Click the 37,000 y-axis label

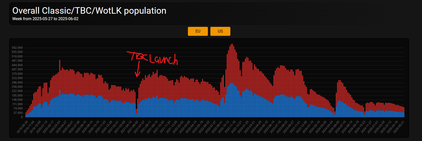(18, 113)
